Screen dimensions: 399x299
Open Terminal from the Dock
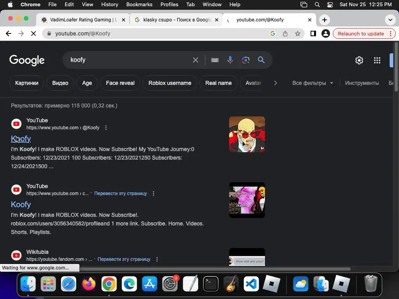pos(211,284)
